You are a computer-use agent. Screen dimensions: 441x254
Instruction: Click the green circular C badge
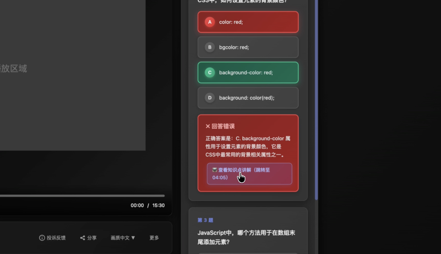coord(209,73)
